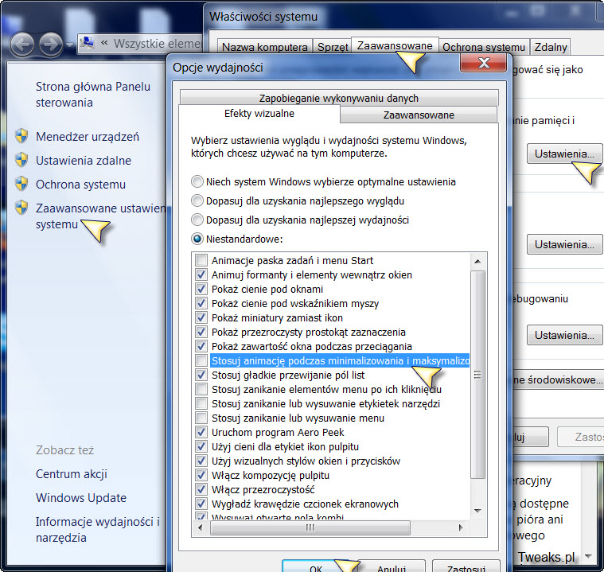The height and width of the screenshot is (572, 604).
Task: Click Ustawienia... button above debugowaniu section
Action: click(564, 244)
